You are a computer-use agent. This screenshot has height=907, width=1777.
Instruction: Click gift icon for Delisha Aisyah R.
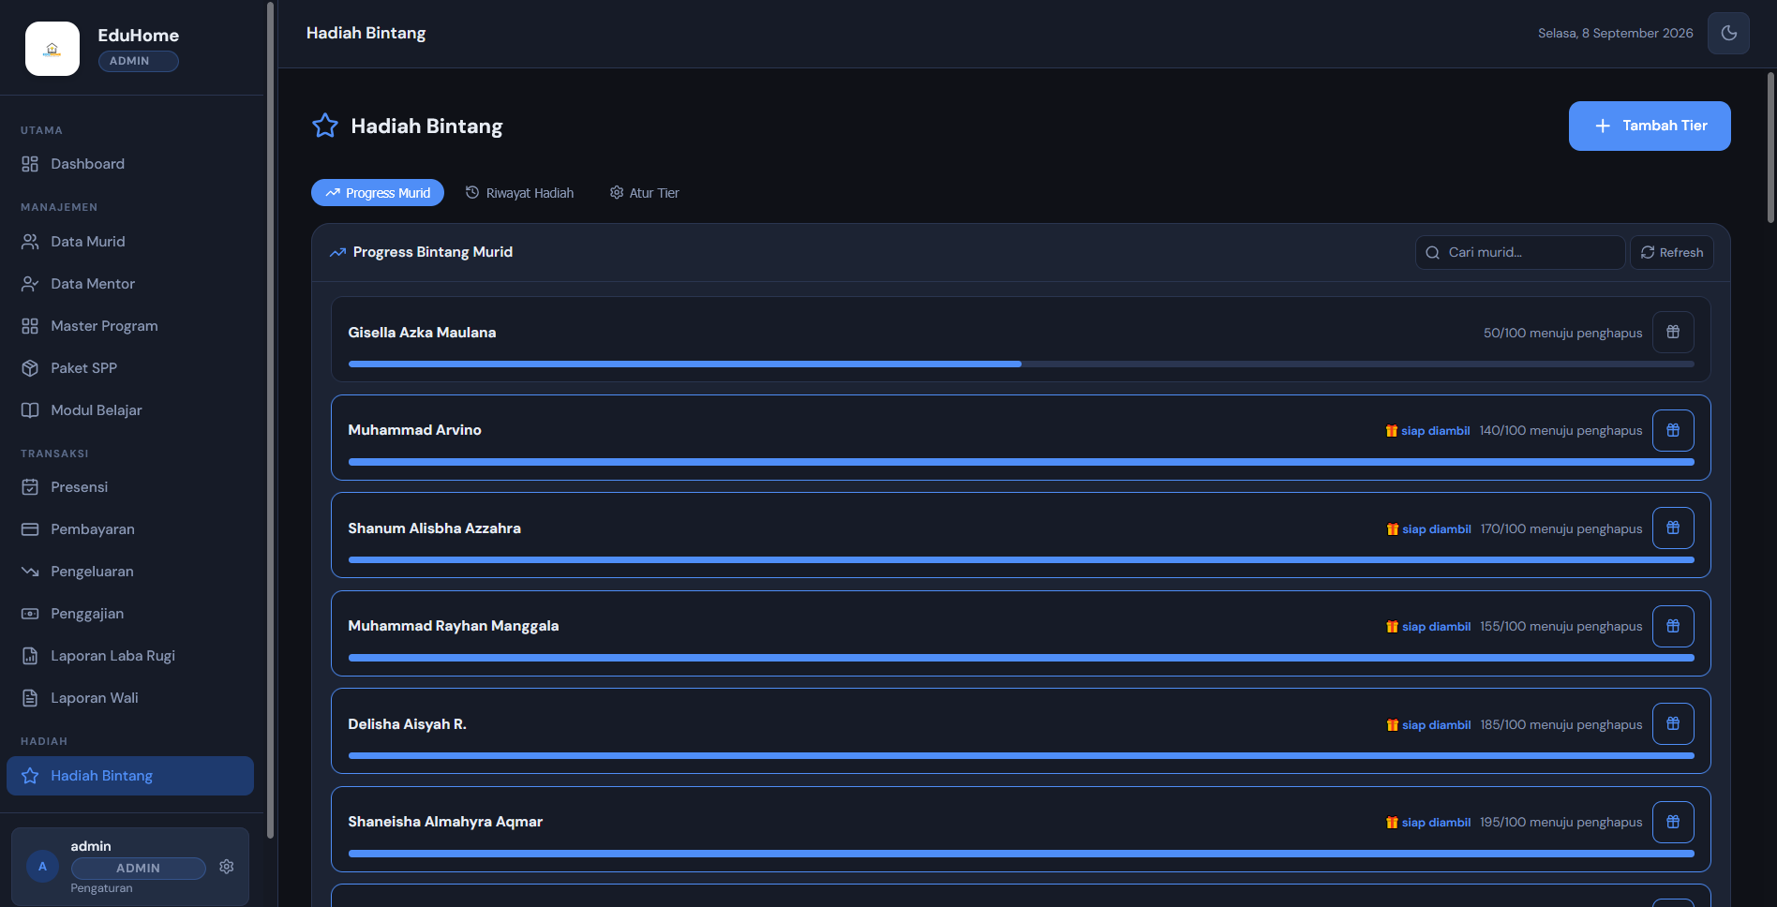[x=1673, y=723]
